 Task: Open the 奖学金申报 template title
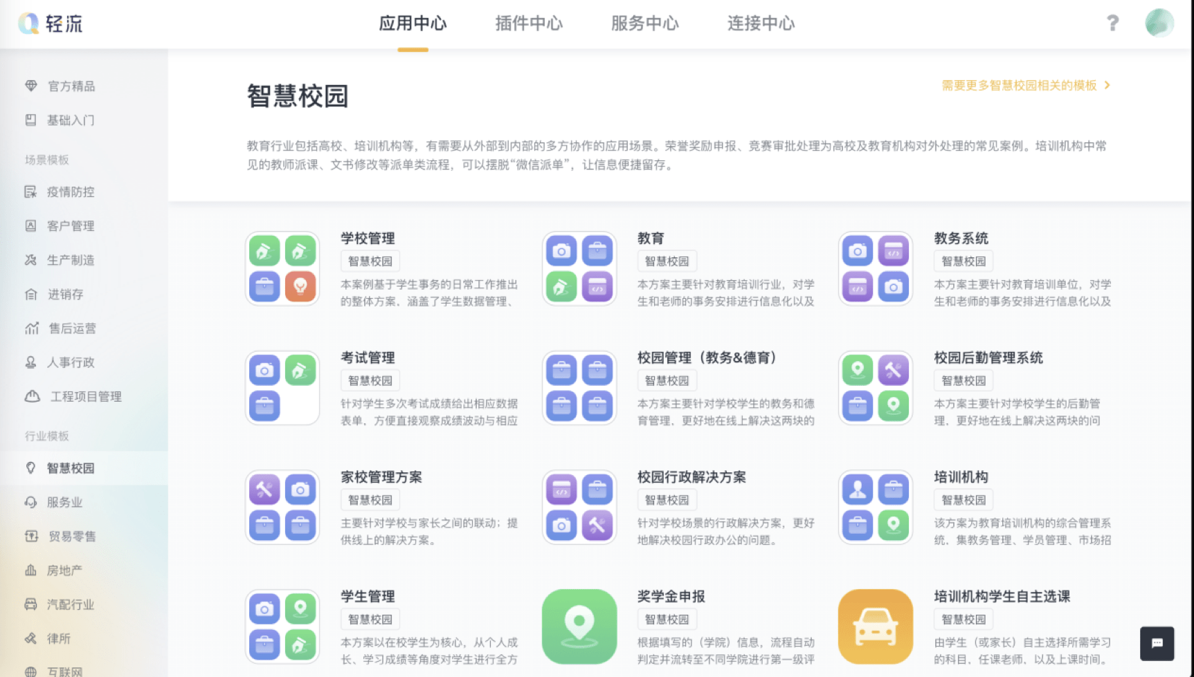pyautogui.click(x=671, y=596)
